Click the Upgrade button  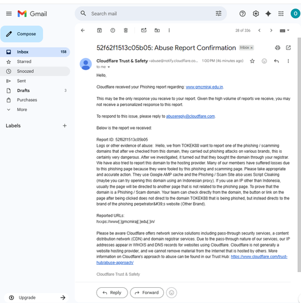36,298
